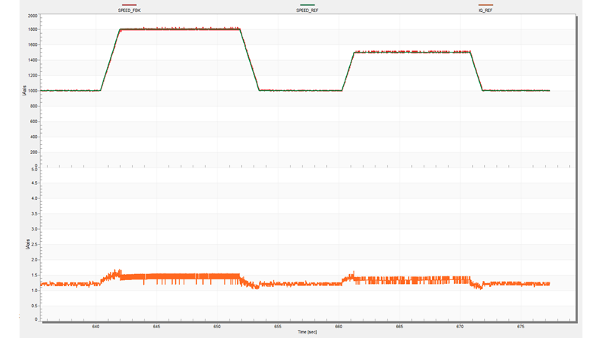Click the 675 tick on time axis
This screenshot has width=602, height=338.
(521, 327)
